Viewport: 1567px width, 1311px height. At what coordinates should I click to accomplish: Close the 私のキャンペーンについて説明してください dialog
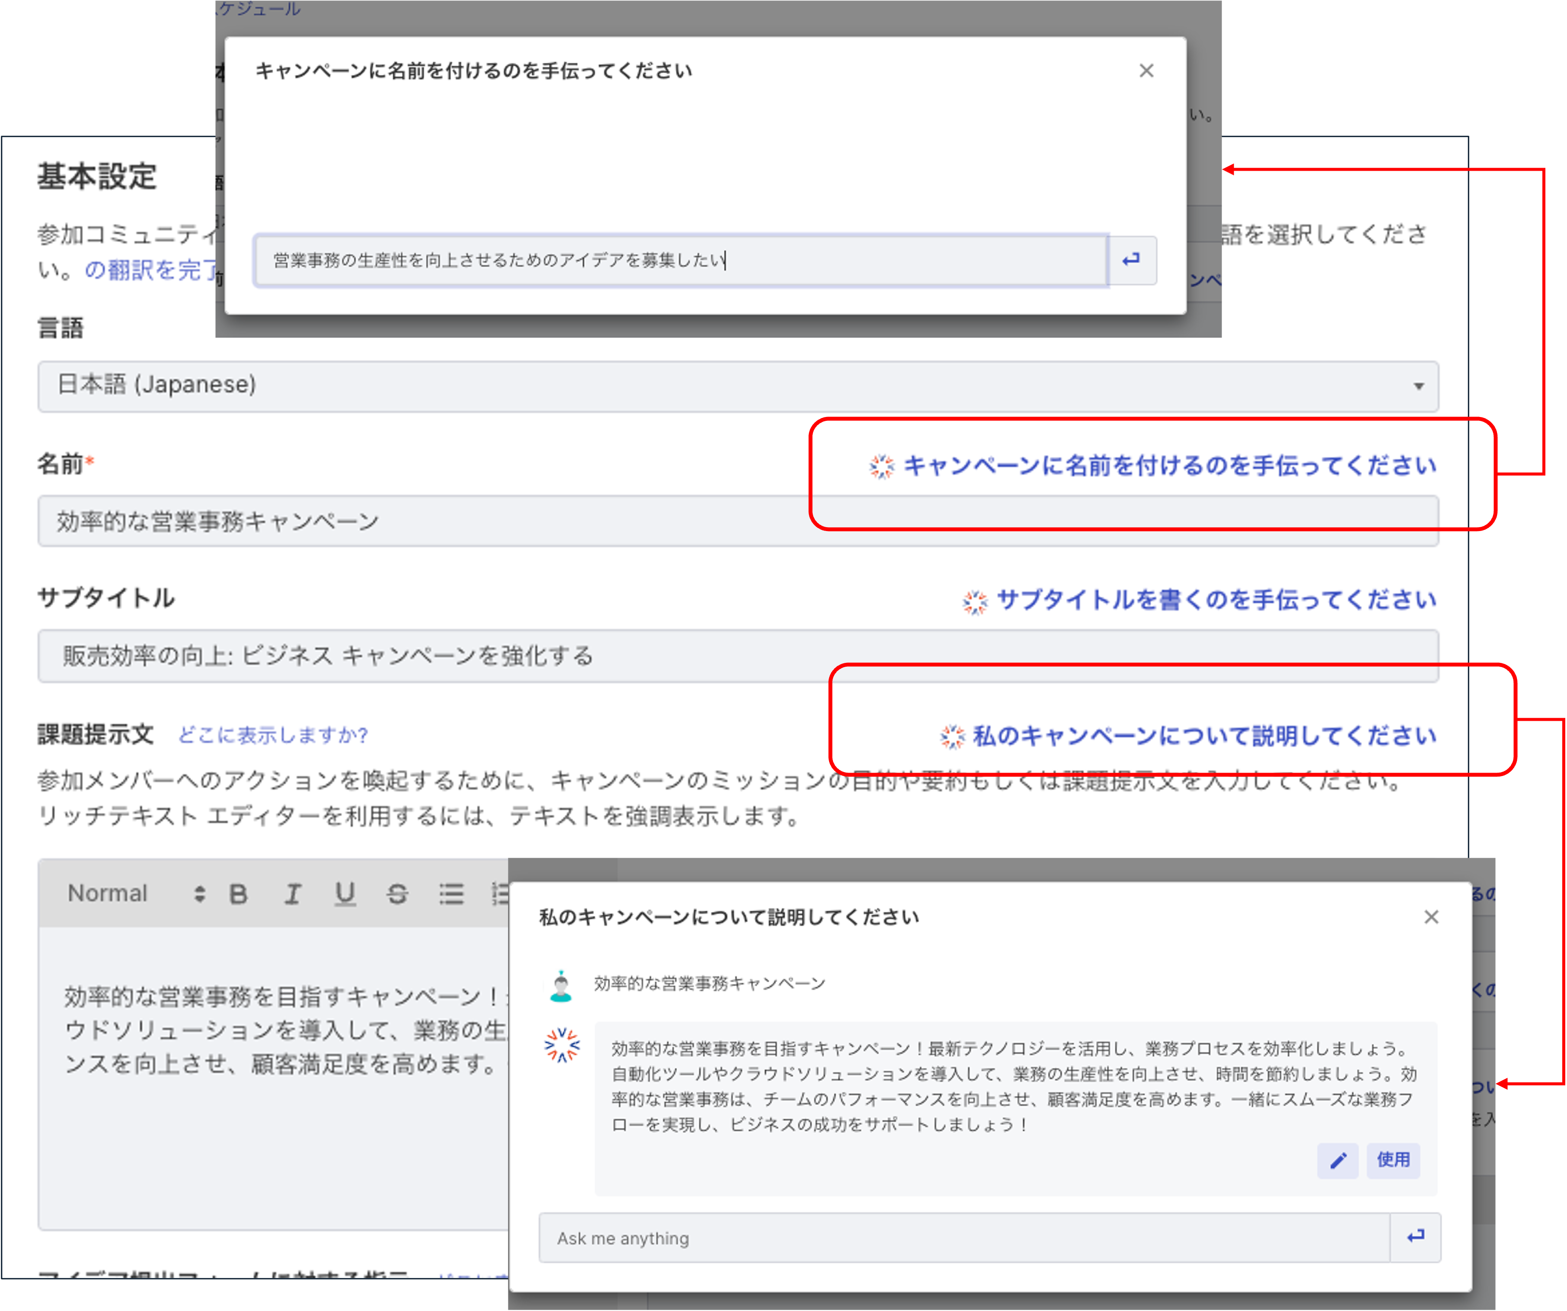pyautogui.click(x=1430, y=916)
